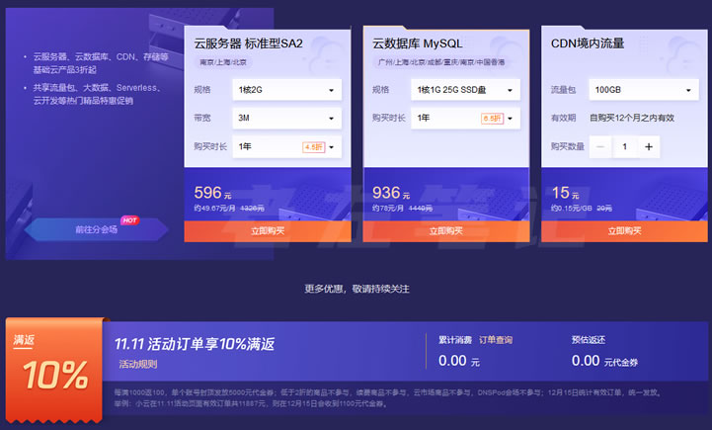Viewport: 712px width, 430px height.
Task: Click the 约78元/月 text
Action: point(388,209)
